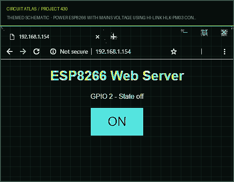
Task: Bookmark this page with the star icon
Action: (174, 51)
